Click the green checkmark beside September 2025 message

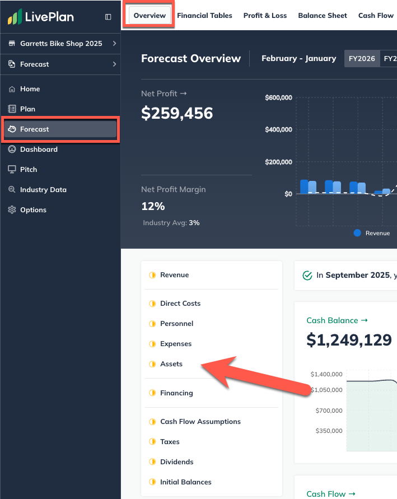[307, 276]
